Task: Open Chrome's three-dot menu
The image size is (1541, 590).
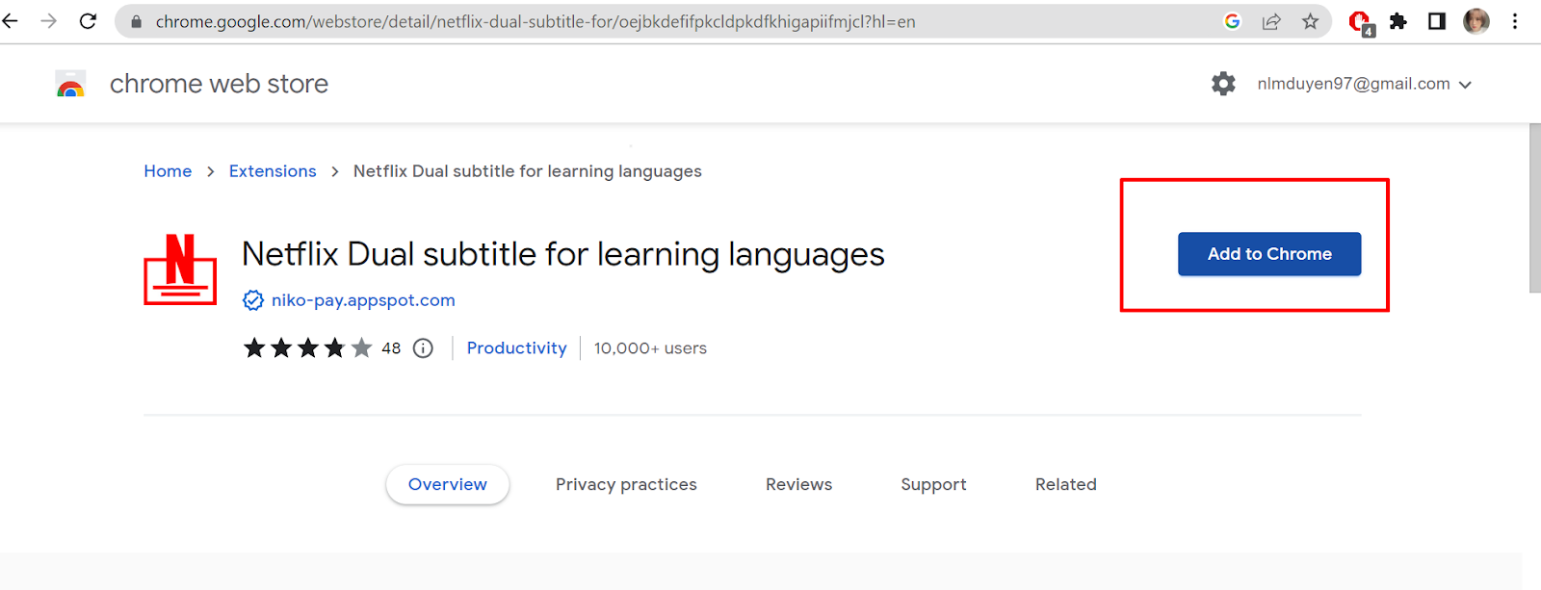Action: [1515, 21]
